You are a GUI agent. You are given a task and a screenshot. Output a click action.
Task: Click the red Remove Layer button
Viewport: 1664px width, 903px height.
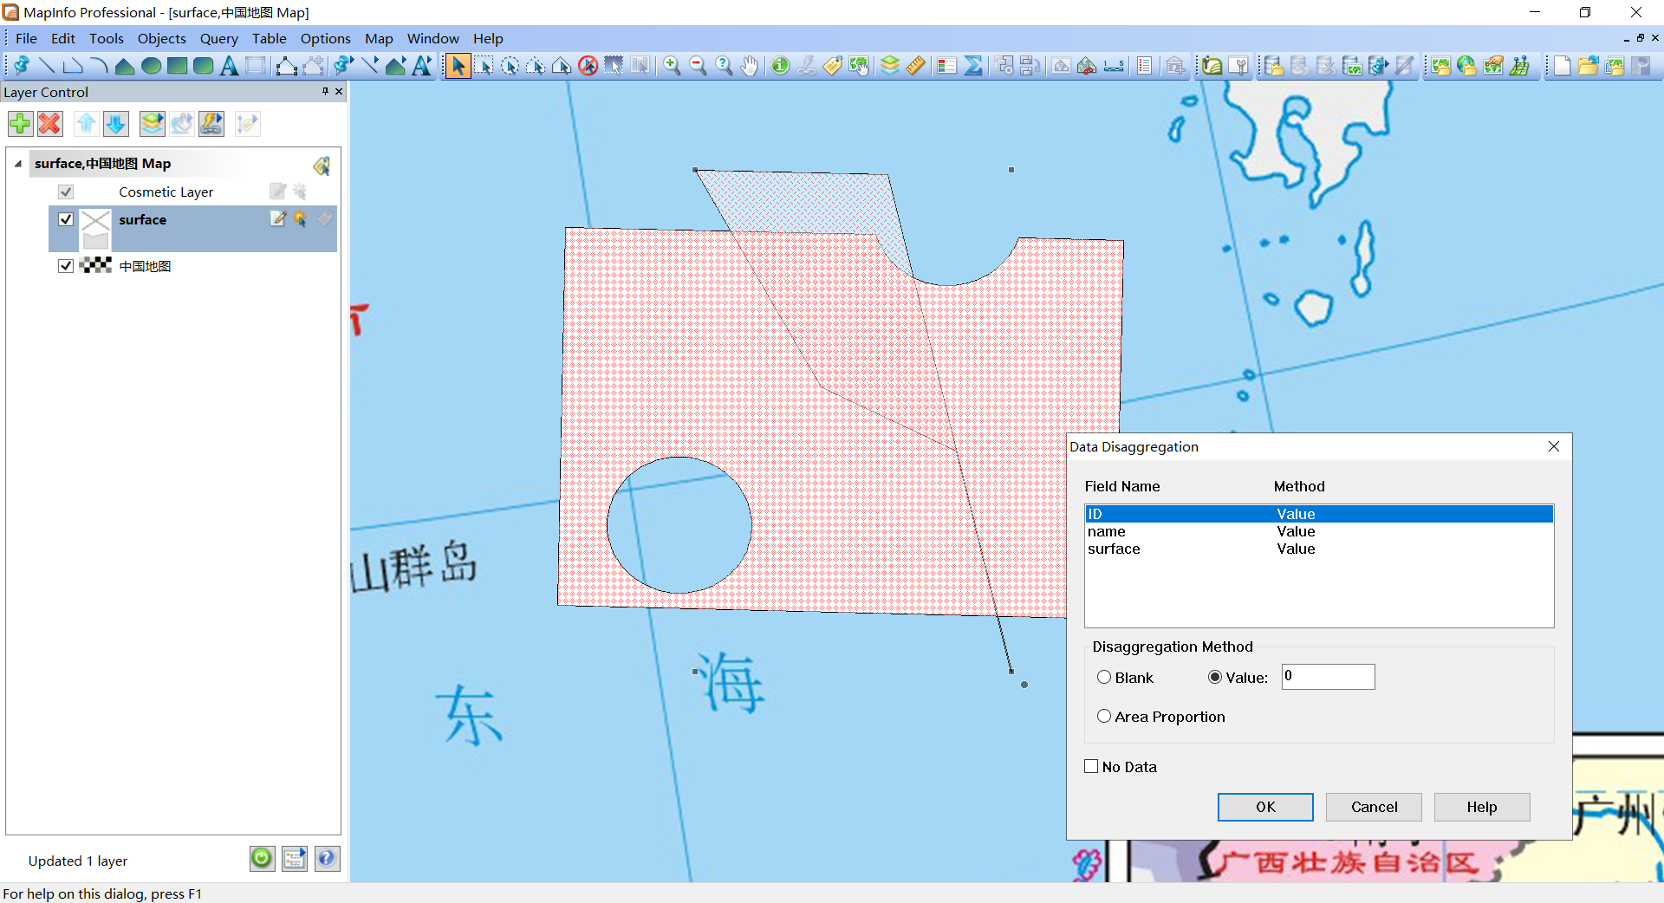50,124
